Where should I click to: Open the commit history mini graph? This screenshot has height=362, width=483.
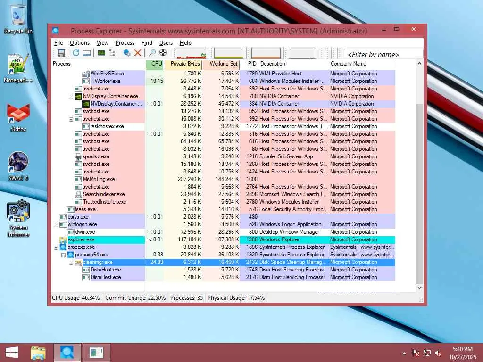pos(229,53)
